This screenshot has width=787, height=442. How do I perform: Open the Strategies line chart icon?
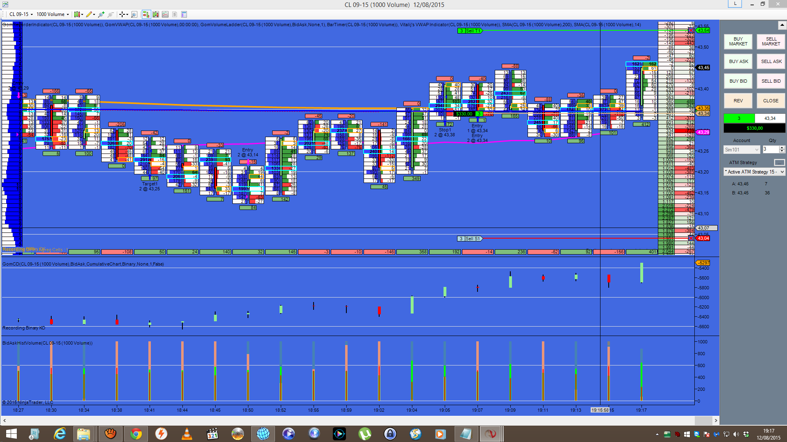(165, 14)
